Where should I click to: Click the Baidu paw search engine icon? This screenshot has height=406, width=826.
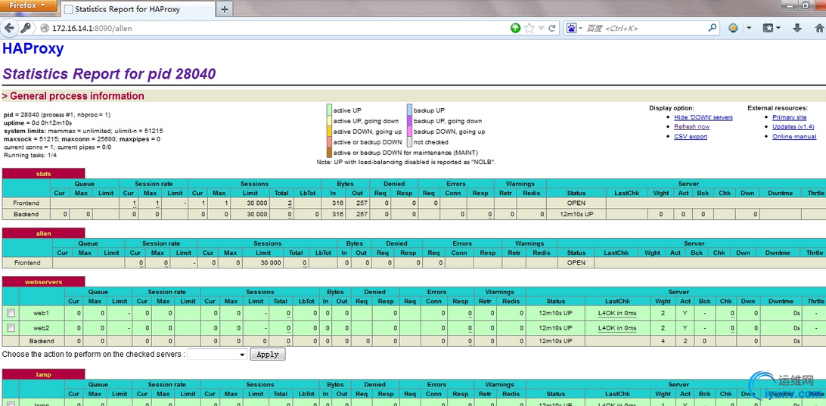point(571,28)
